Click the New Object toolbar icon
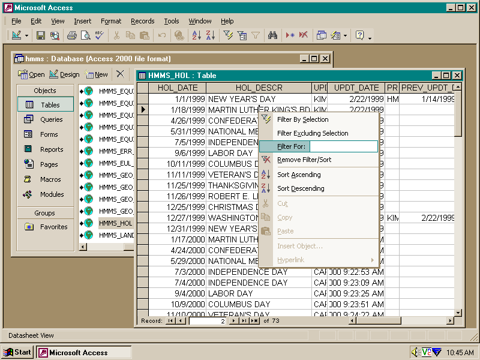480x360 pixels. click(x=335, y=35)
